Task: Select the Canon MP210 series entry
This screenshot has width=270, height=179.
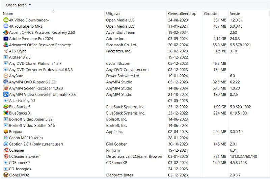Action: [26, 138]
